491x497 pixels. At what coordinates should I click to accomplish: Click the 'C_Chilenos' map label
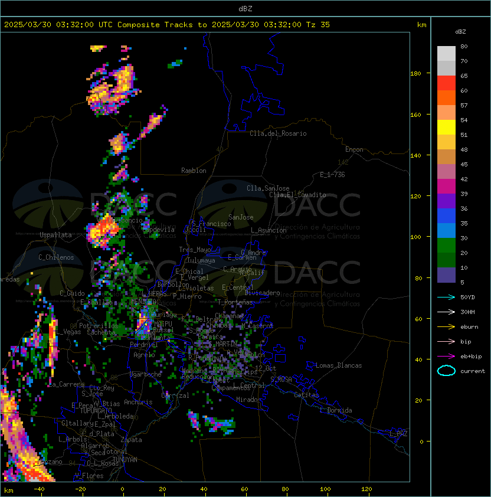click(56, 257)
